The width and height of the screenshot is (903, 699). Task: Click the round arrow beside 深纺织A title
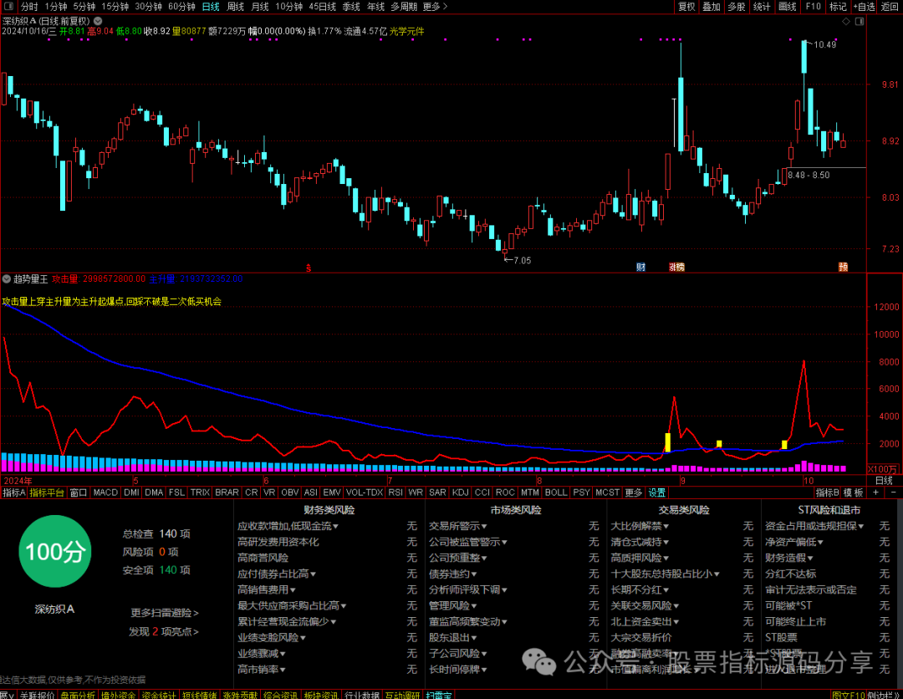98,21
